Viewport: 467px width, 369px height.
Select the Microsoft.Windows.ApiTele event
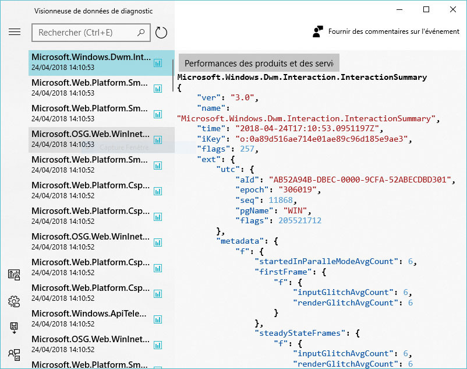(x=101, y=319)
